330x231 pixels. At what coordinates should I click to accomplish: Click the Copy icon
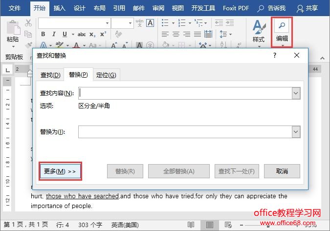click(x=28, y=34)
